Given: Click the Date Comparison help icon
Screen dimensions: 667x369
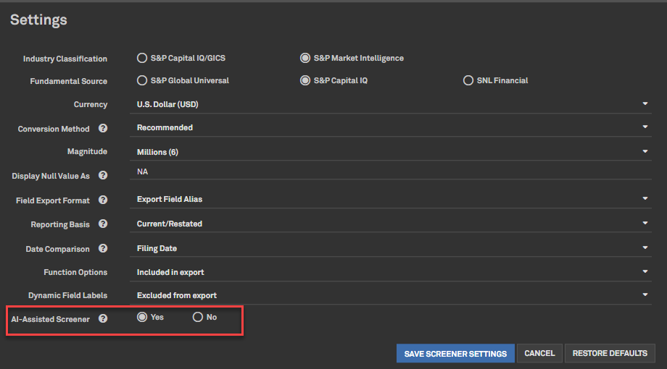Looking at the screenshot, I should pos(103,249).
